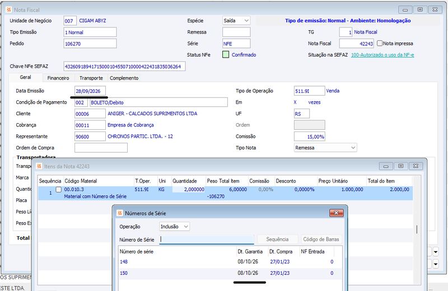The width and height of the screenshot is (448, 291).
Task: Click the Unidade de Negócio field 007
Action: pyautogui.click(x=70, y=21)
